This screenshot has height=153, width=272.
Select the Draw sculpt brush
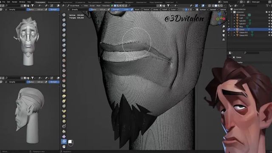[64, 15]
